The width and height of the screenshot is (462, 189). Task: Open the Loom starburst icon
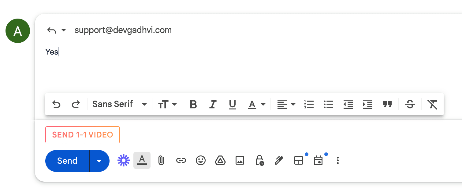point(124,160)
